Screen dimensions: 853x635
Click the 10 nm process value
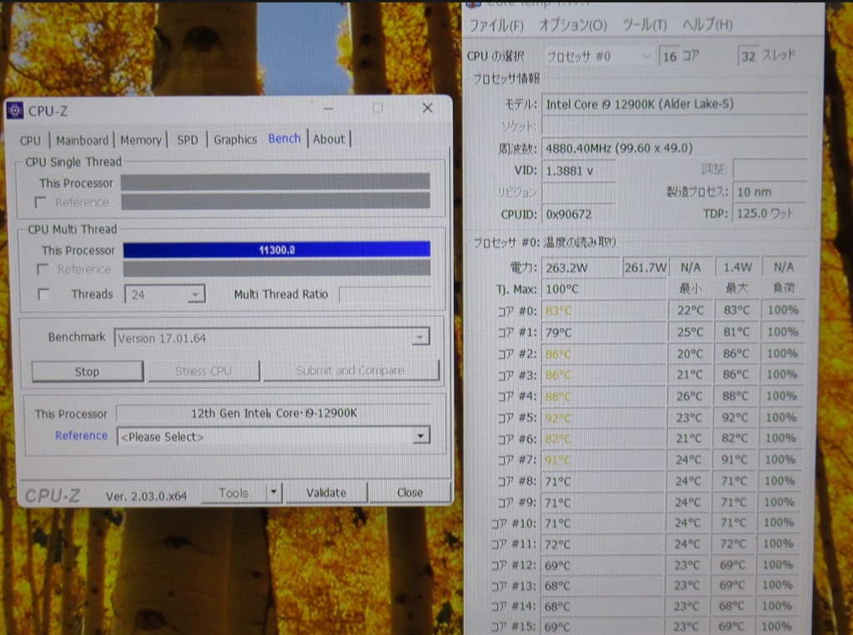[x=769, y=192]
